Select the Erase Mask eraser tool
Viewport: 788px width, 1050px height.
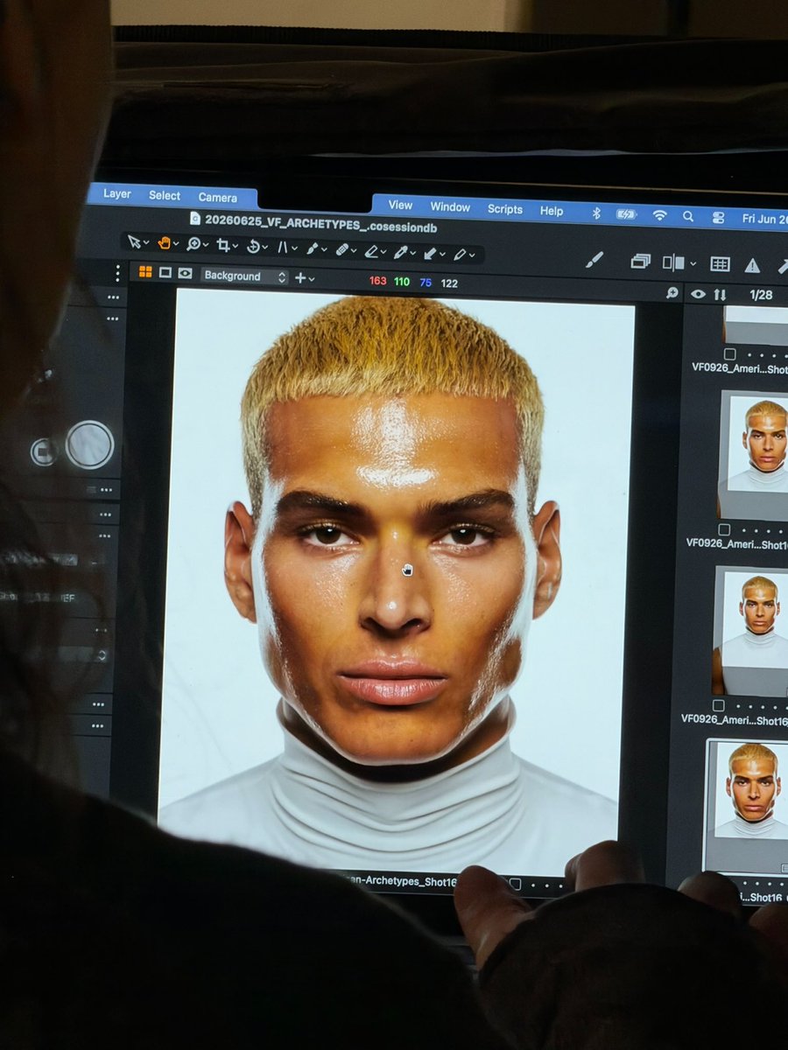[x=371, y=251]
